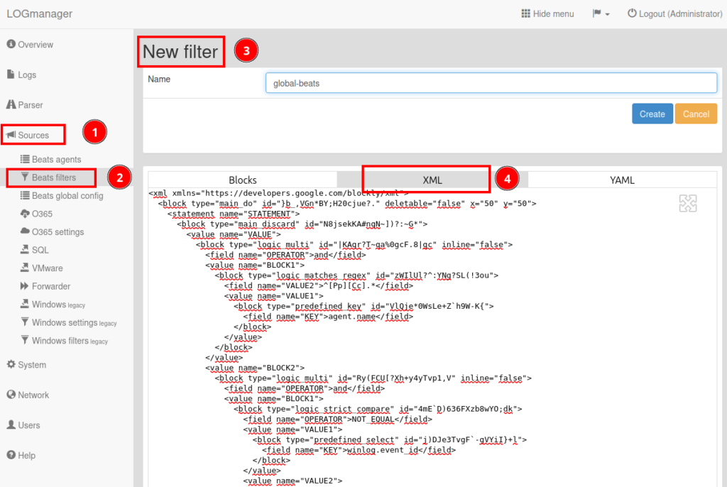The width and height of the screenshot is (727, 487).
Task: Click the Network globe icon
Action: coord(11,394)
